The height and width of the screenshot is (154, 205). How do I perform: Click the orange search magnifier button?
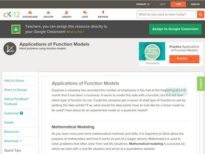tap(200, 14)
